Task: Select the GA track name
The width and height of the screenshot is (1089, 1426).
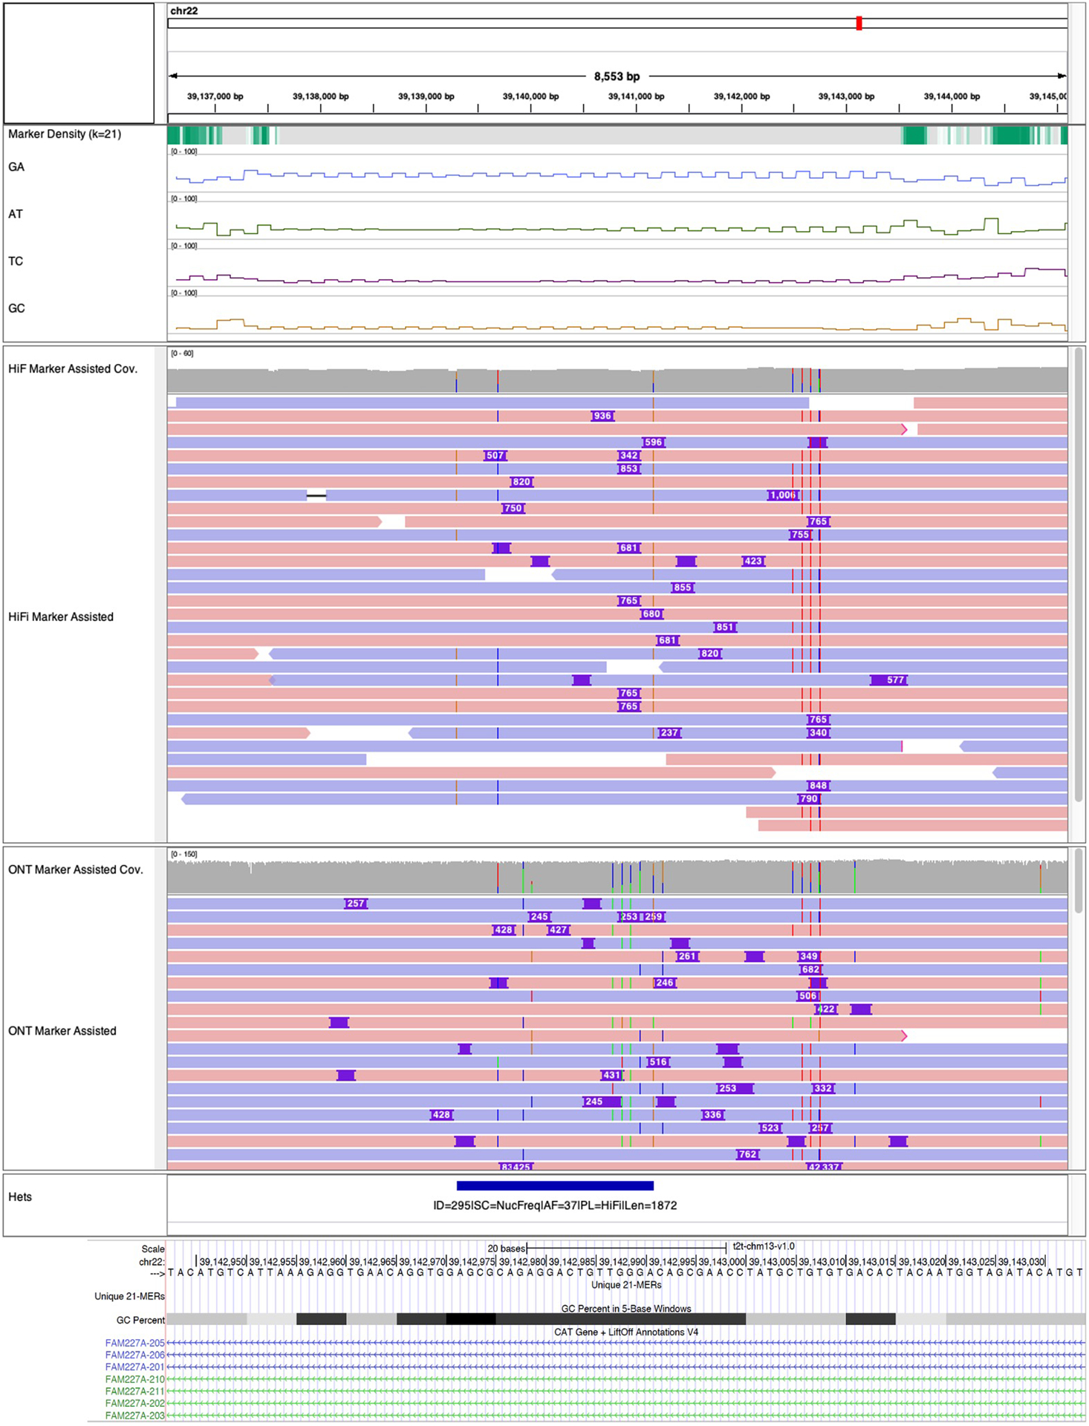Action: (16, 167)
